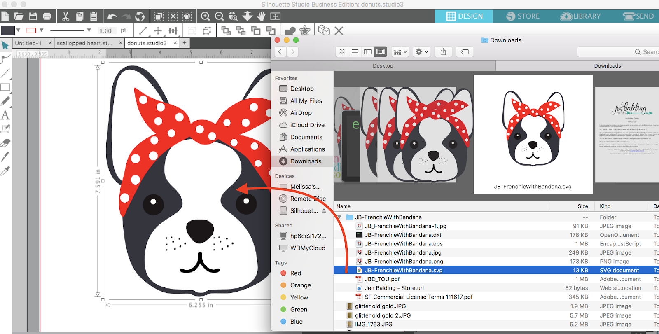
Task: Open the SEND tab
Action: pos(638,16)
